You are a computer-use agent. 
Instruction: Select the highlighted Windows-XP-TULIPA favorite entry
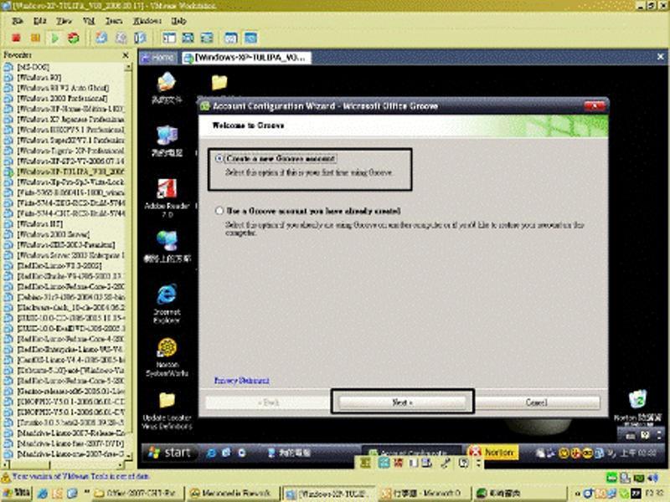click(70, 172)
